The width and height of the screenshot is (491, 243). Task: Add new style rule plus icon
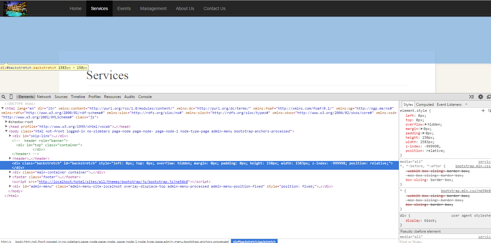483,111
